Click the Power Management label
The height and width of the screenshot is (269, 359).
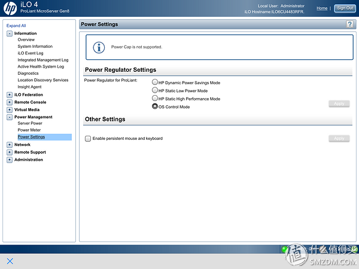click(x=34, y=117)
